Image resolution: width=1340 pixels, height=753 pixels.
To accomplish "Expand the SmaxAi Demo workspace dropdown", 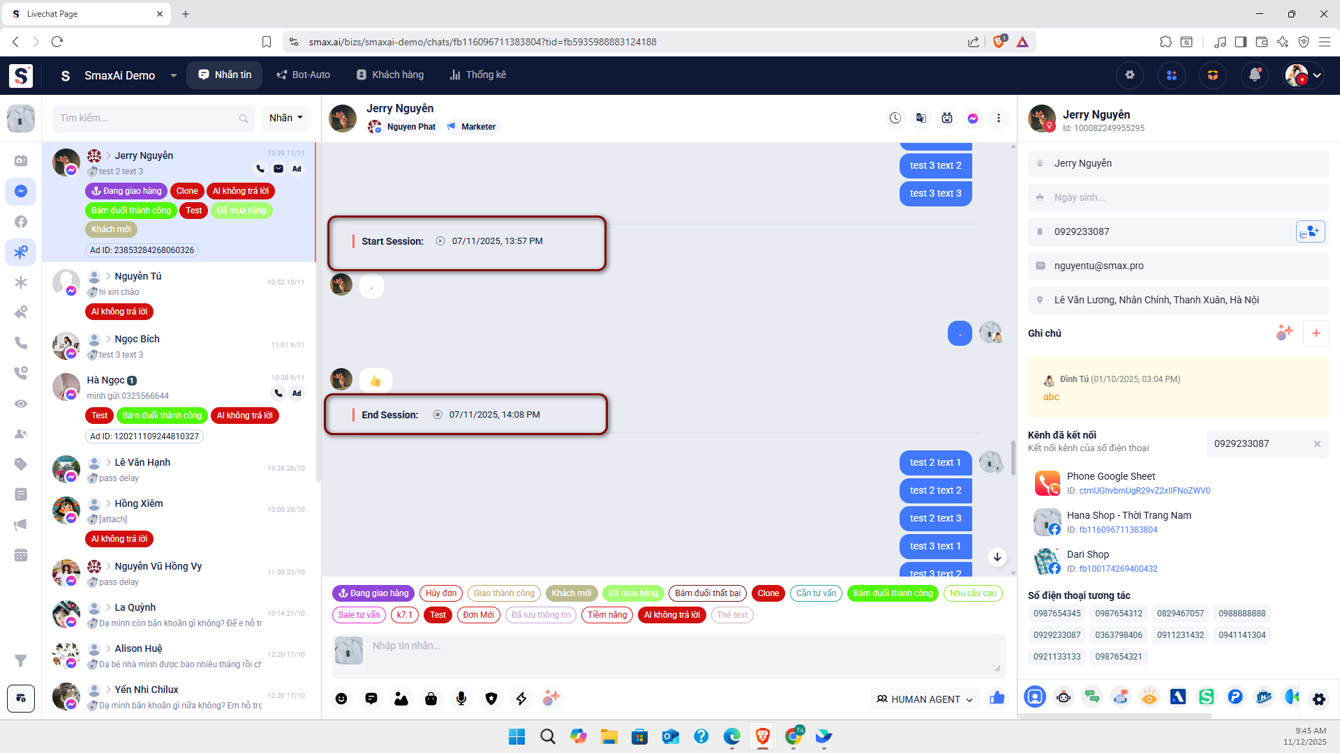I will coord(173,75).
